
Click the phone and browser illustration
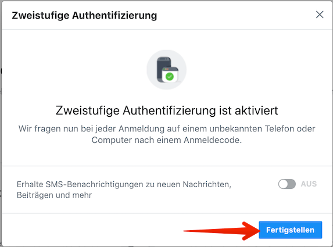(x=167, y=70)
